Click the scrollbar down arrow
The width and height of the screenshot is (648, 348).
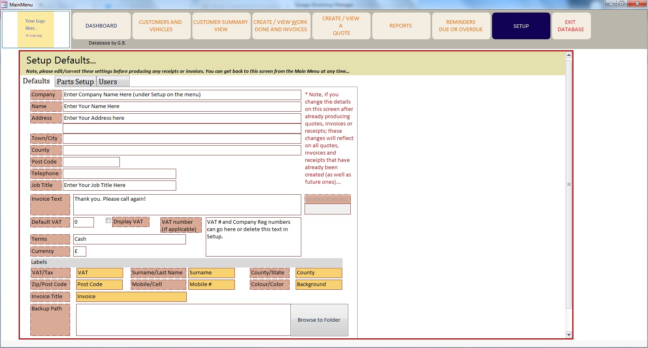pyautogui.click(x=569, y=335)
